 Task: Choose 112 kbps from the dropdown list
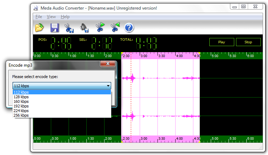click(62, 92)
